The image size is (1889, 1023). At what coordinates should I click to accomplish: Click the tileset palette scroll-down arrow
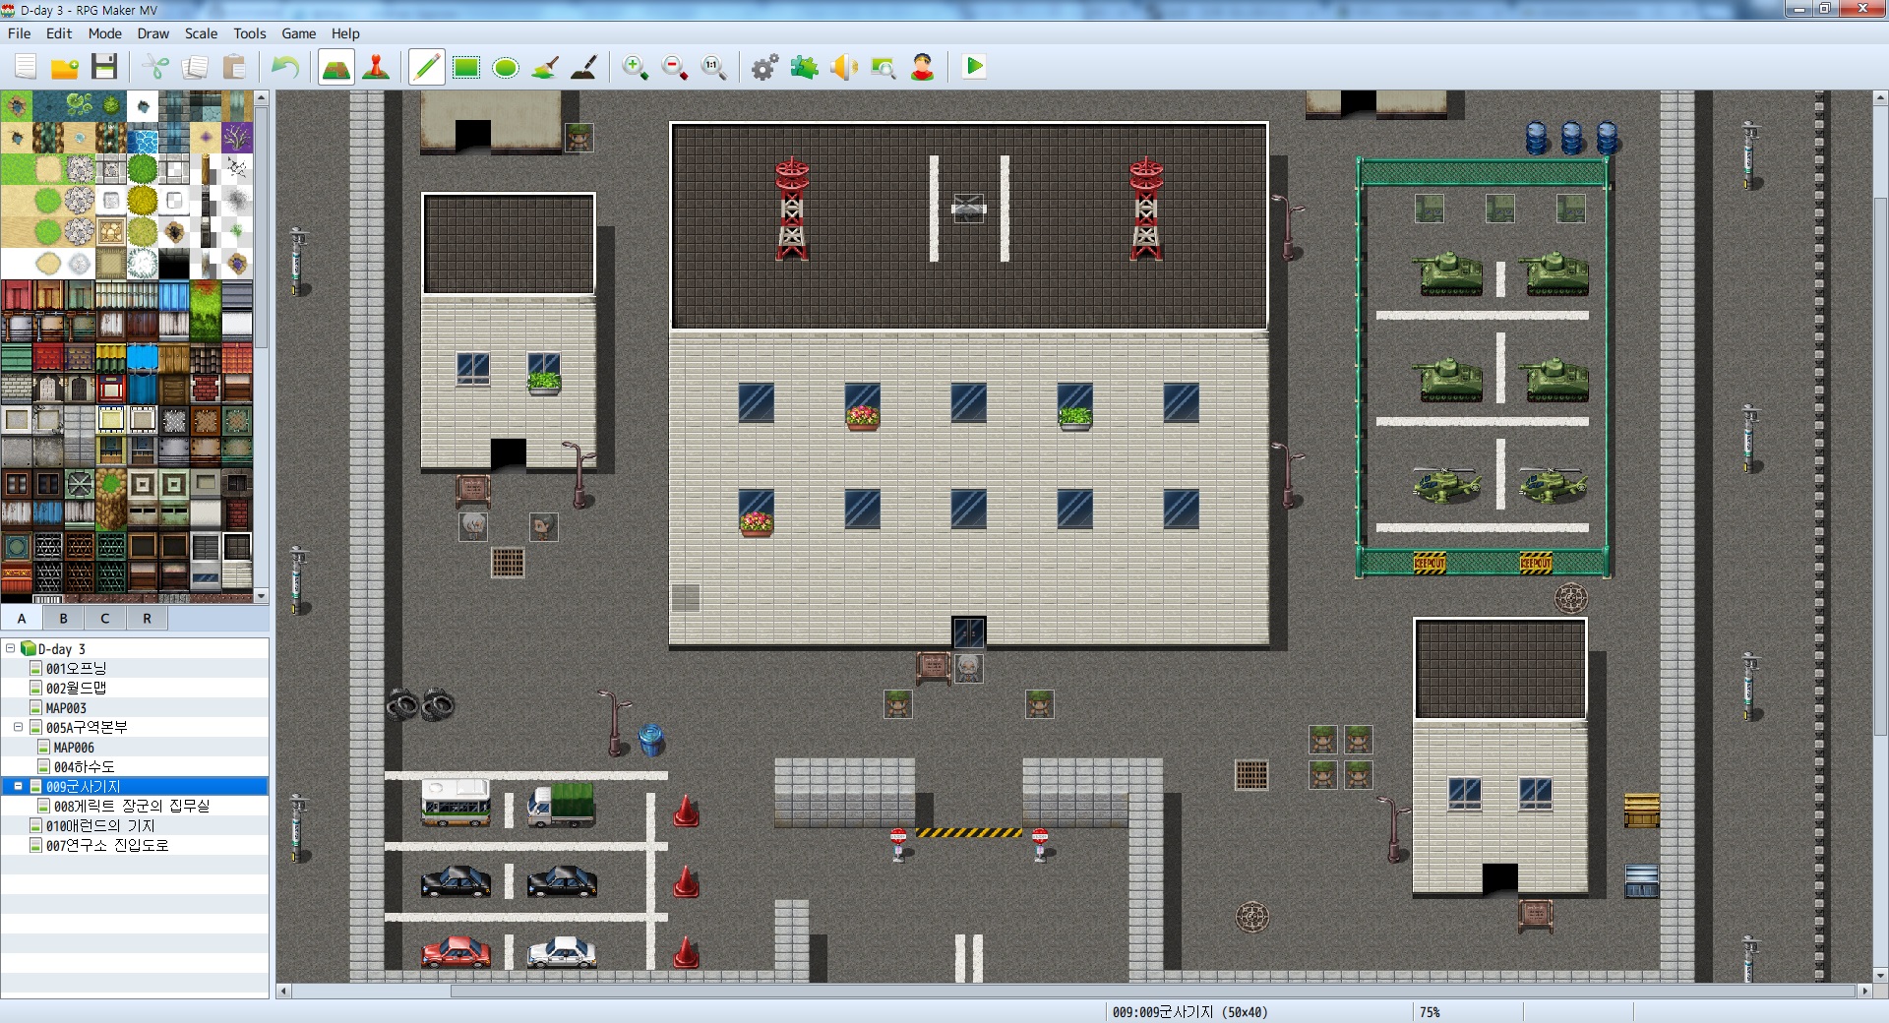(x=261, y=595)
